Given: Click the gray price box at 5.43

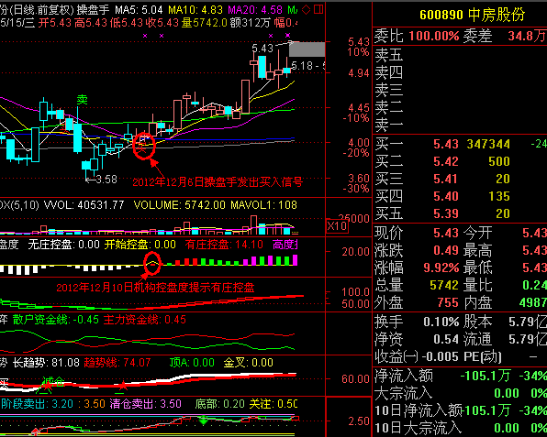Looking at the screenshot, I should (307, 49).
